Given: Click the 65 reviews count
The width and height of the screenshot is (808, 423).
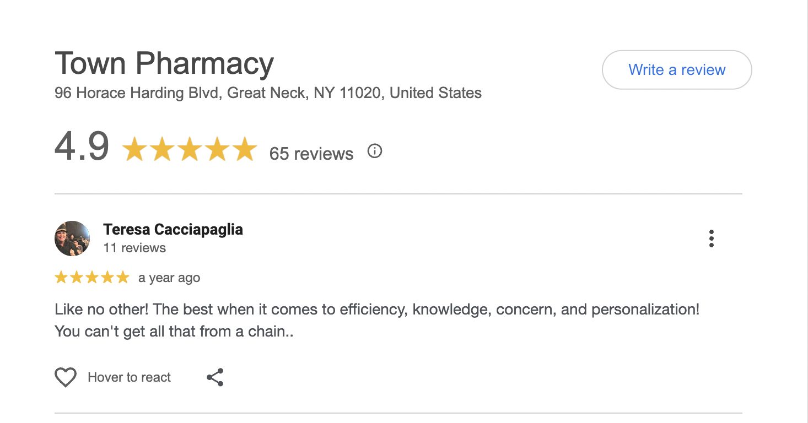Looking at the screenshot, I should tap(311, 153).
